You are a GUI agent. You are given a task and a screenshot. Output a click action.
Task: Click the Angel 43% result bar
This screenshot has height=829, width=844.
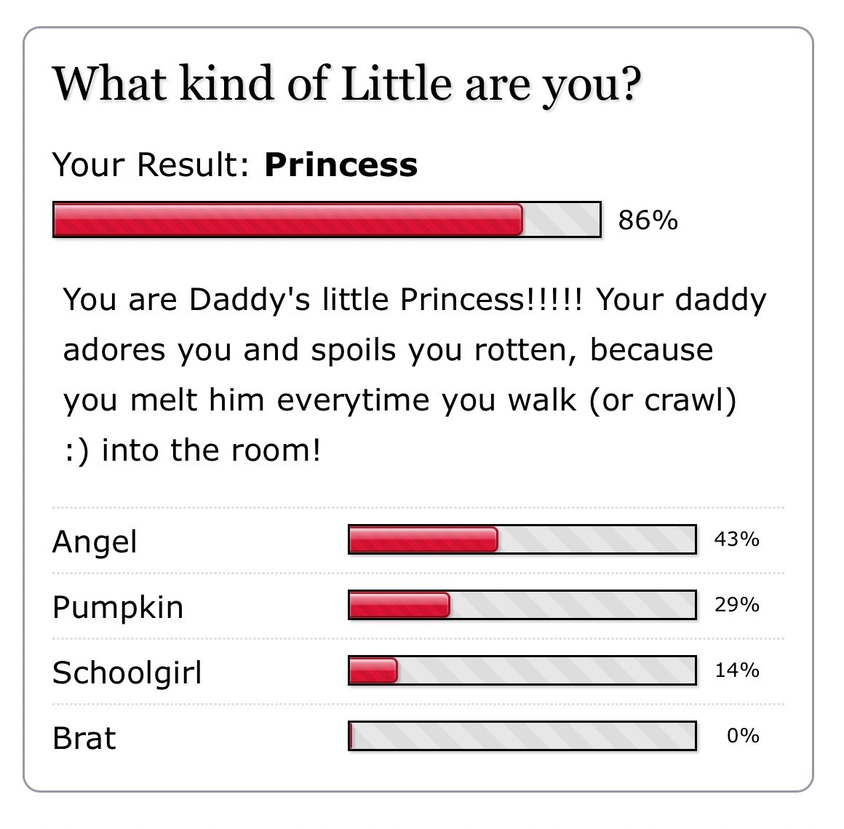coord(522,539)
